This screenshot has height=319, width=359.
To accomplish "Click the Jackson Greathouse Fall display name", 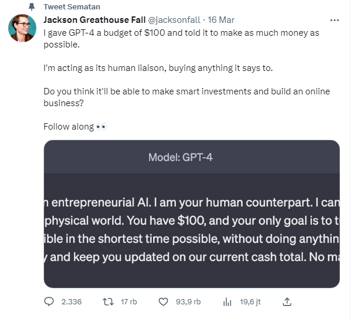I will point(94,20).
